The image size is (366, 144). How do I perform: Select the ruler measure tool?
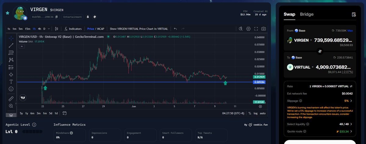coord(11,99)
